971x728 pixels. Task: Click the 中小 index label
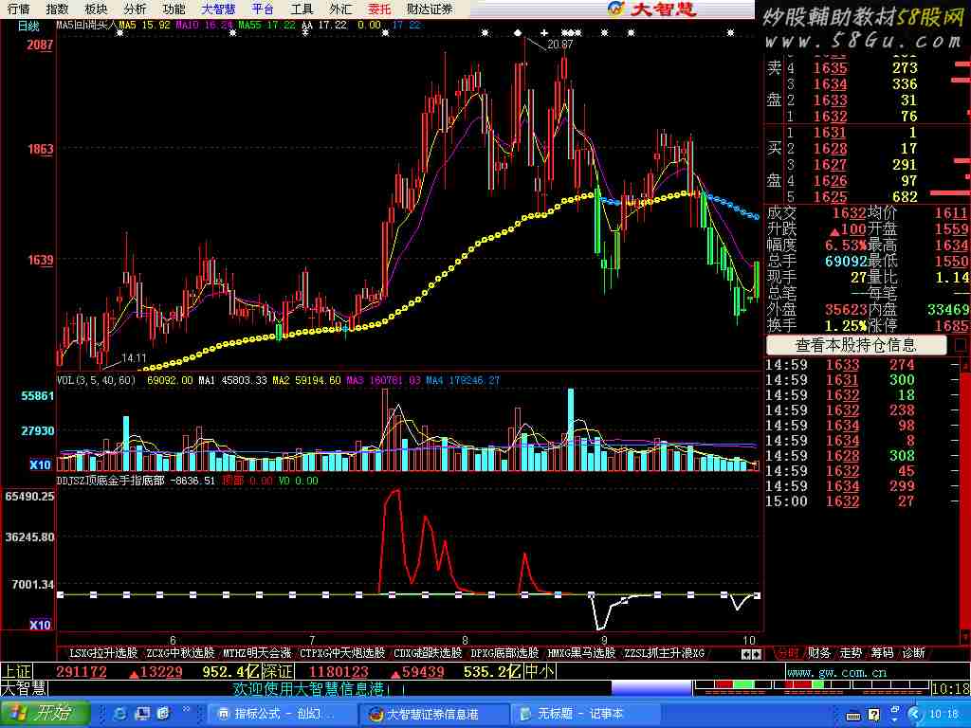point(540,671)
